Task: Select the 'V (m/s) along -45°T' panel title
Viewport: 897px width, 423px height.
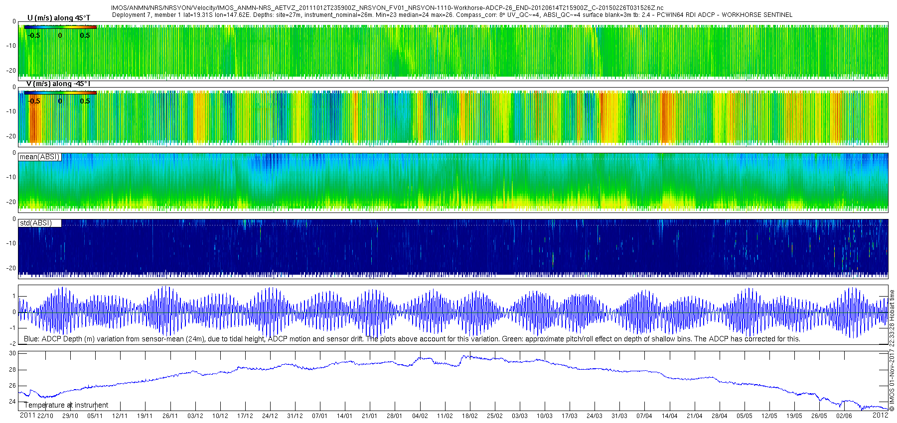Action: pos(58,84)
